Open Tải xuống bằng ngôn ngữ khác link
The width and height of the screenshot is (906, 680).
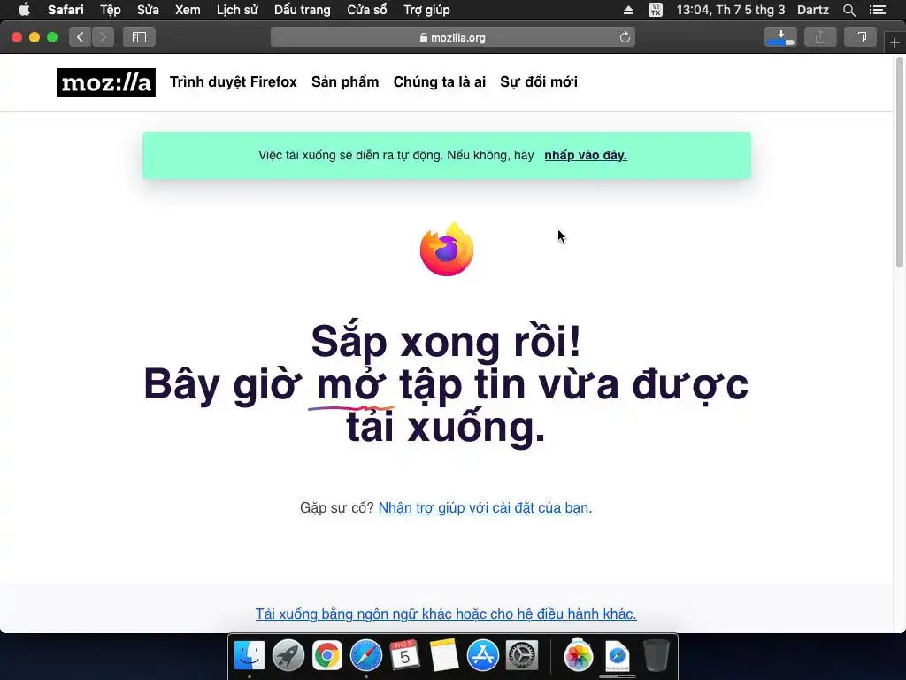click(446, 614)
